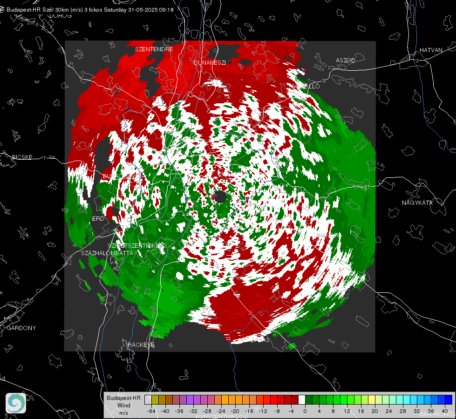Click the legend title 'Budapest-HR'

(x=123, y=398)
